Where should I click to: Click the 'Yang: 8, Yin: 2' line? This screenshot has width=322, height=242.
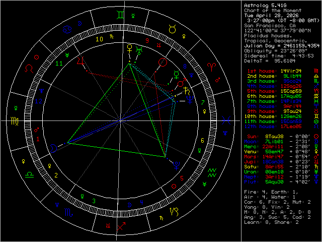267,207
